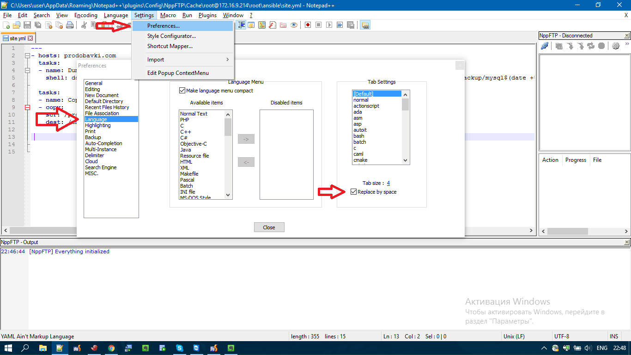This screenshot has width=631, height=355.
Task: Expand the Import submenu arrow
Action: pyautogui.click(x=227, y=60)
